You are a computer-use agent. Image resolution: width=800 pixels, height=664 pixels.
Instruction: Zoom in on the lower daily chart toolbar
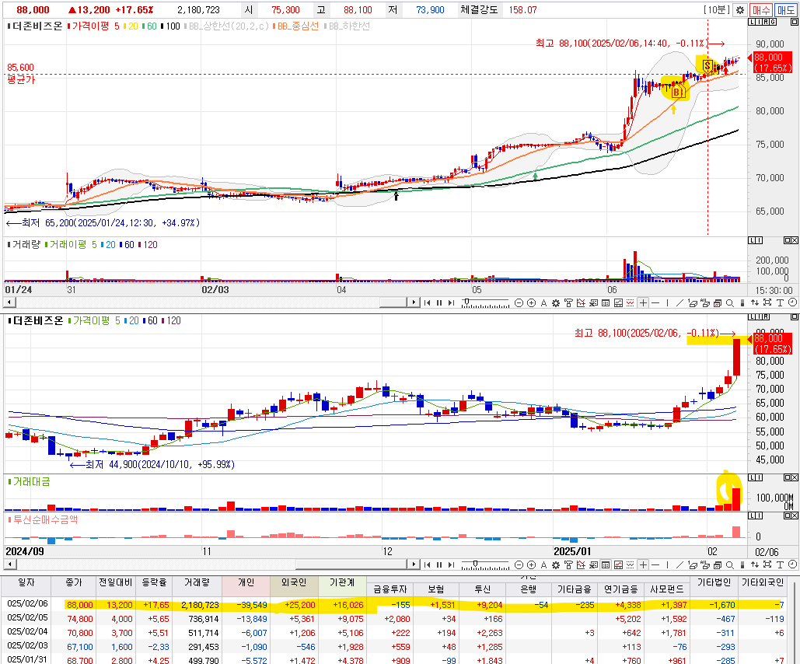531,564
